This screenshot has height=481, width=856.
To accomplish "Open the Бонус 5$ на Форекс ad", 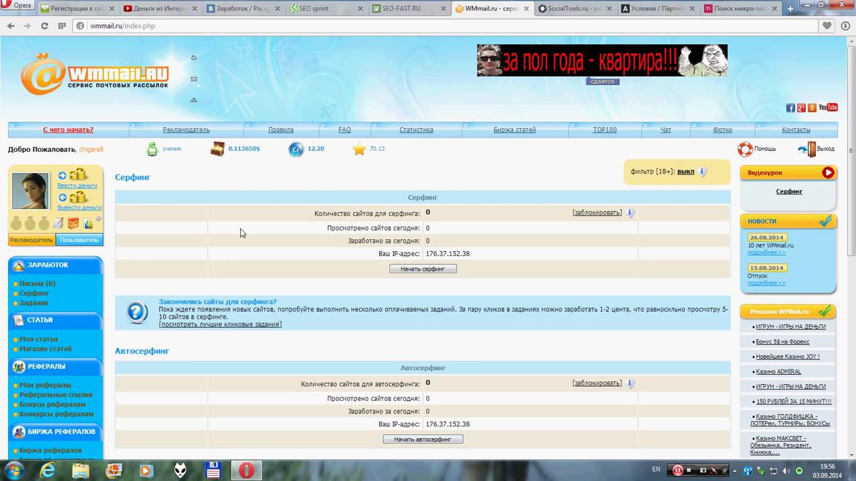I will [782, 341].
